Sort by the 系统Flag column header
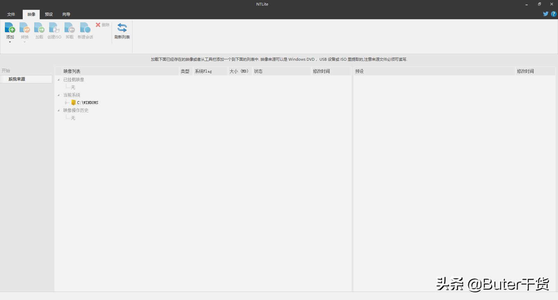 (x=211, y=71)
